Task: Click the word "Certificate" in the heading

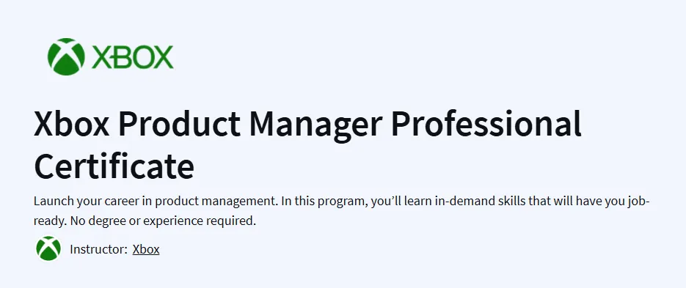Action: [114, 166]
